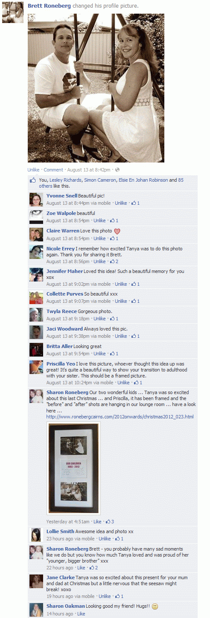The width and height of the screenshot is (210, 618).
Task: Toggle Unlike on the main post
Action: coord(34,170)
